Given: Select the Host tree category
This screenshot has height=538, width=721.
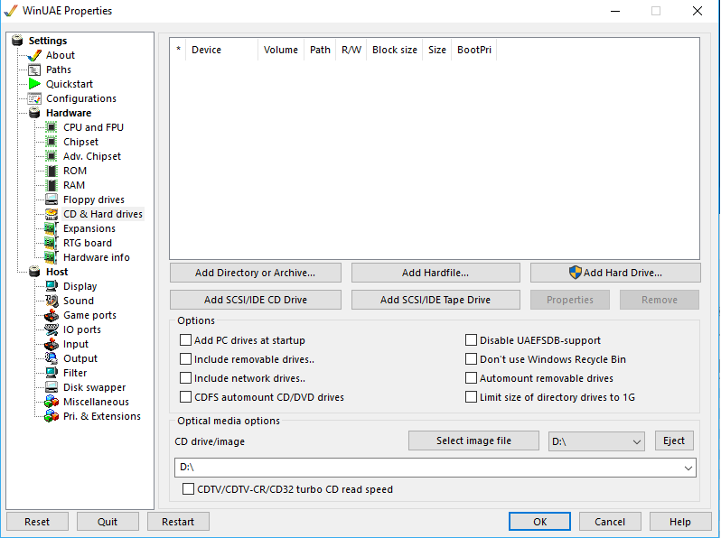Looking at the screenshot, I should click(x=57, y=272).
